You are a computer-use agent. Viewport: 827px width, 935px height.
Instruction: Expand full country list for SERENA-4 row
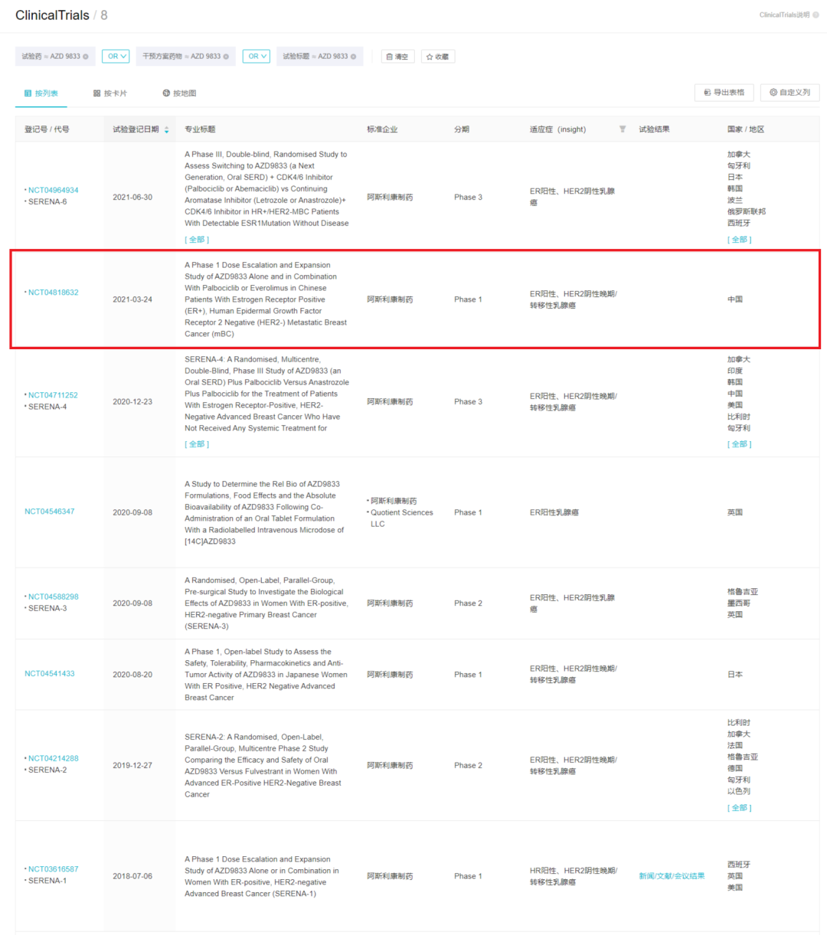(x=739, y=444)
